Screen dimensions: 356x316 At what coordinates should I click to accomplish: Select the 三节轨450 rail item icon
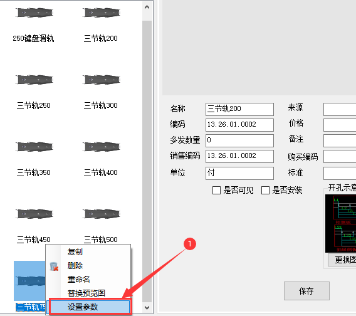[34, 214]
